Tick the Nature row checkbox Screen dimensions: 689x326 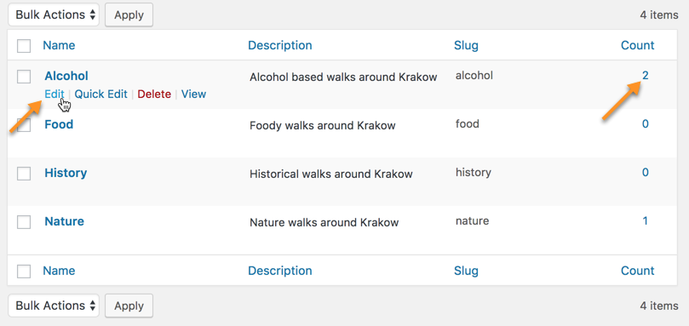24,222
